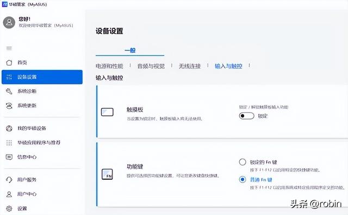The height and width of the screenshot is (215, 348).
Task: Toggle the hamburger menu icon
Action: 9,48
